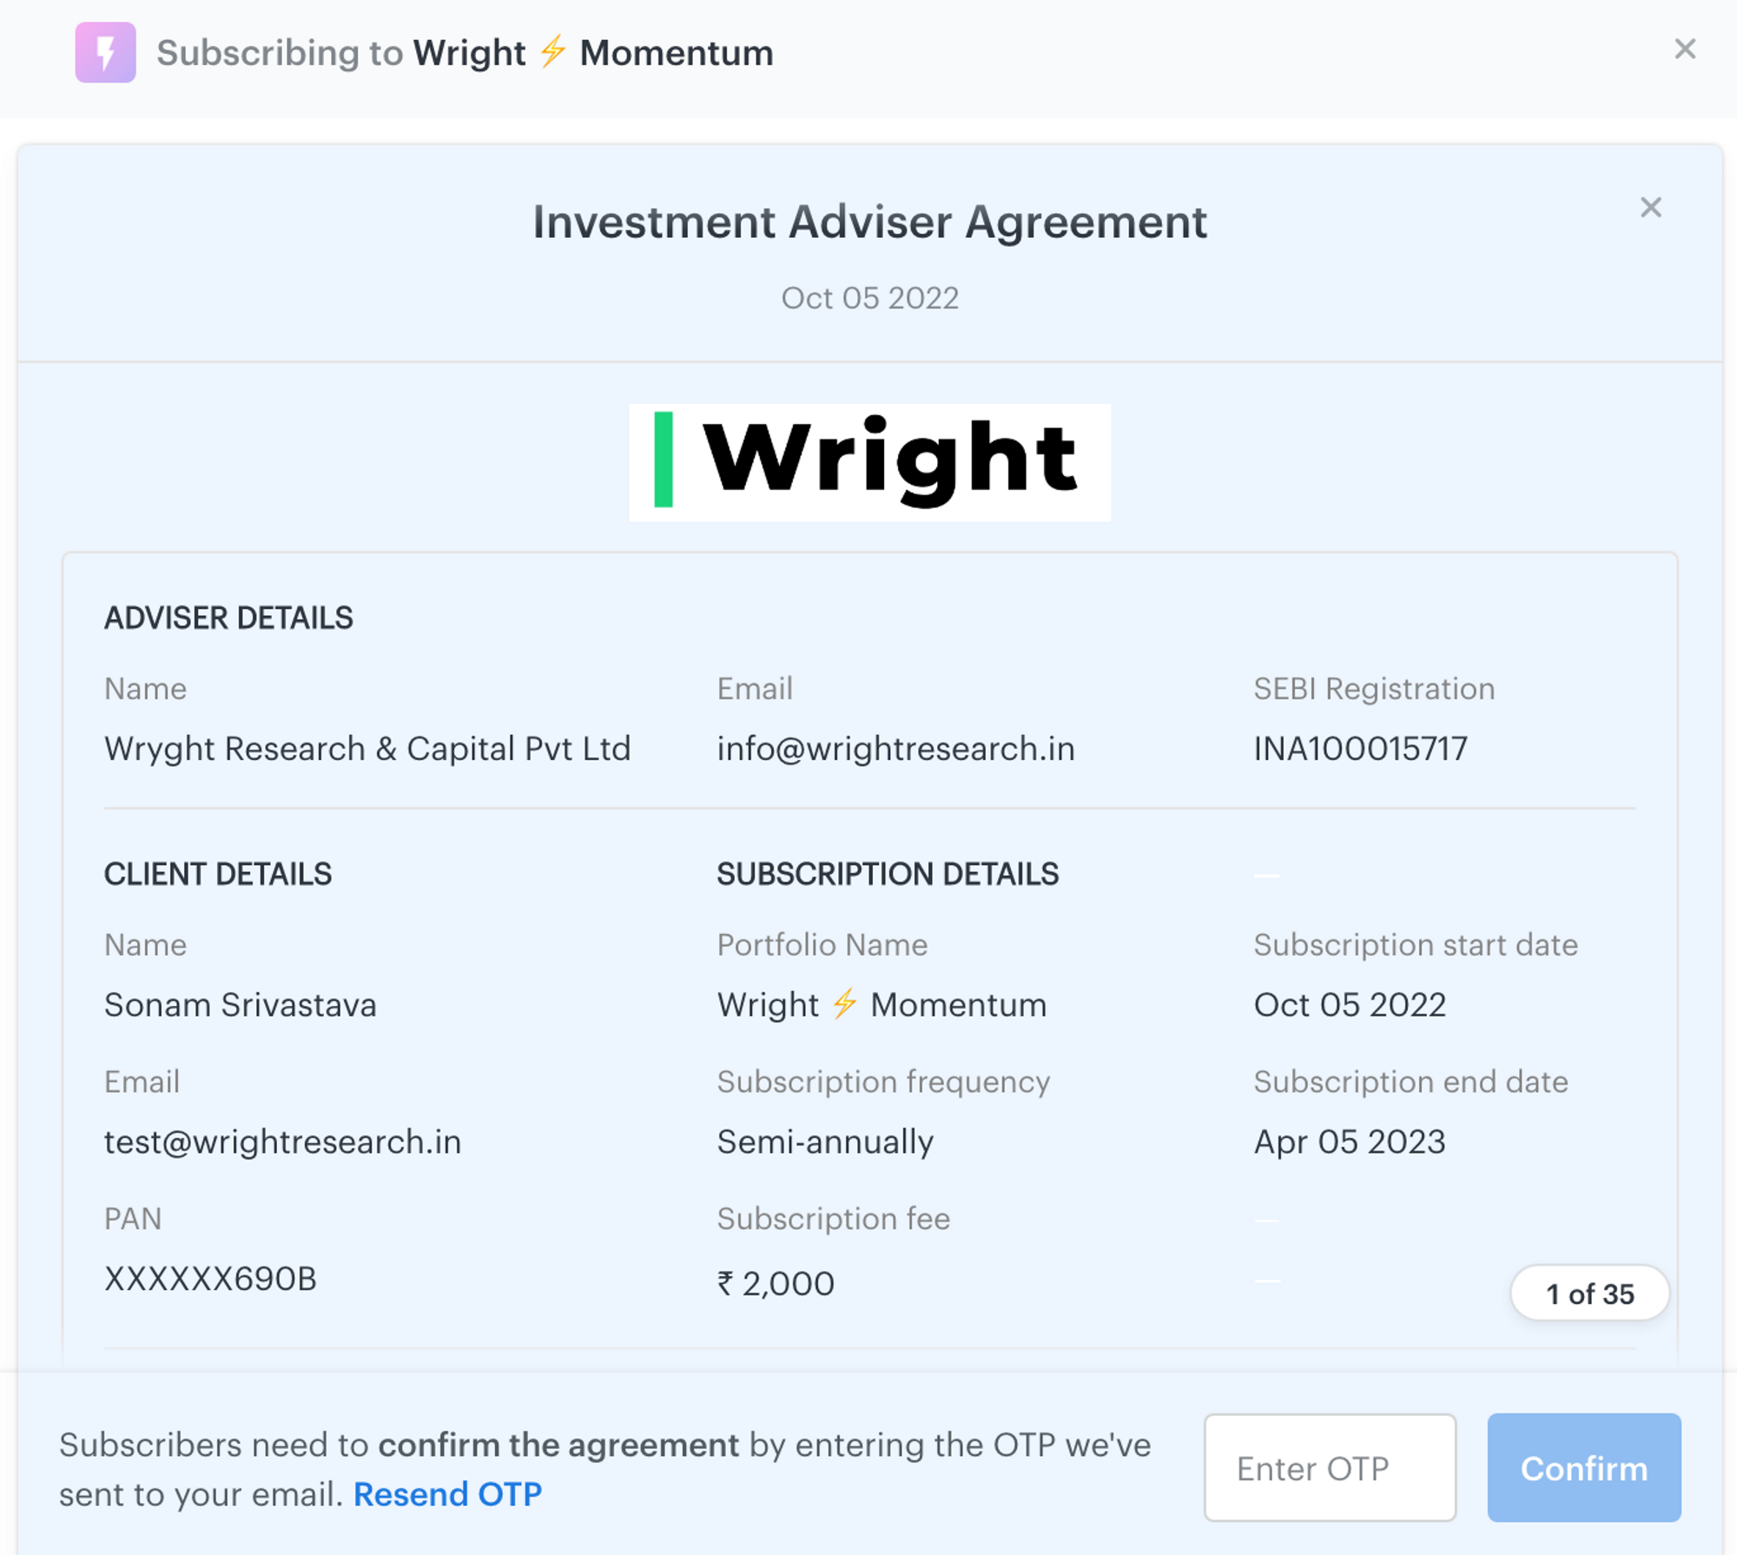Click the Investment Adviser Agreement heading
1737x1555 pixels.
tap(869, 222)
